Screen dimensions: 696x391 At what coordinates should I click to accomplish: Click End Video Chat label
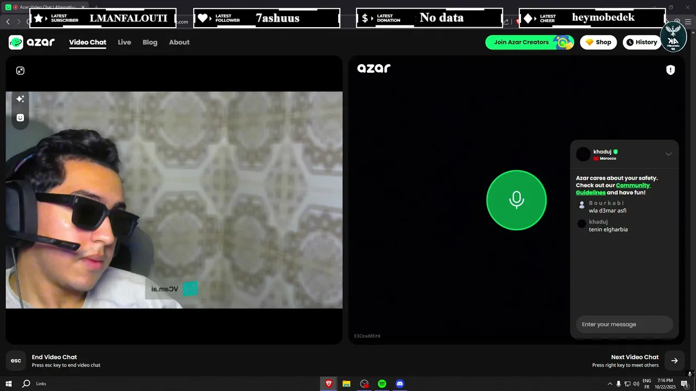click(x=54, y=357)
